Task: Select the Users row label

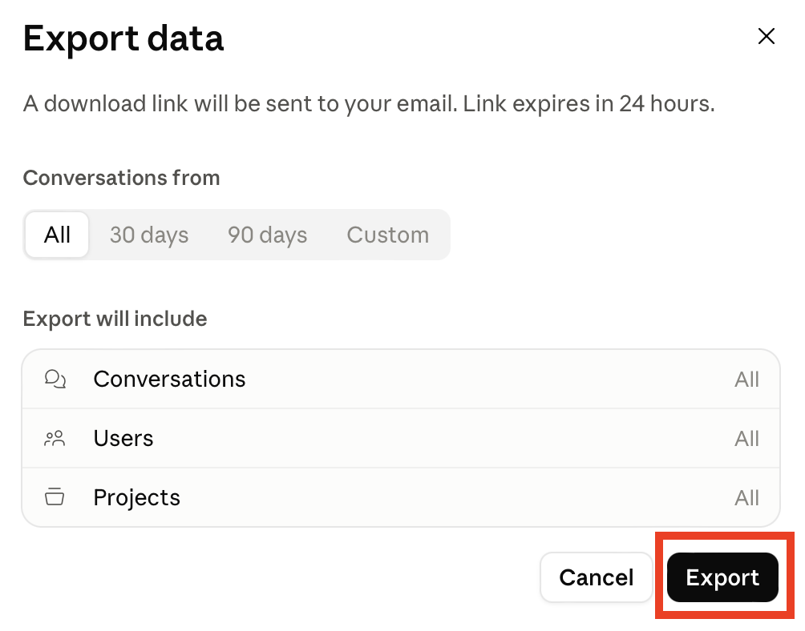Action: pyautogui.click(x=123, y=439)
